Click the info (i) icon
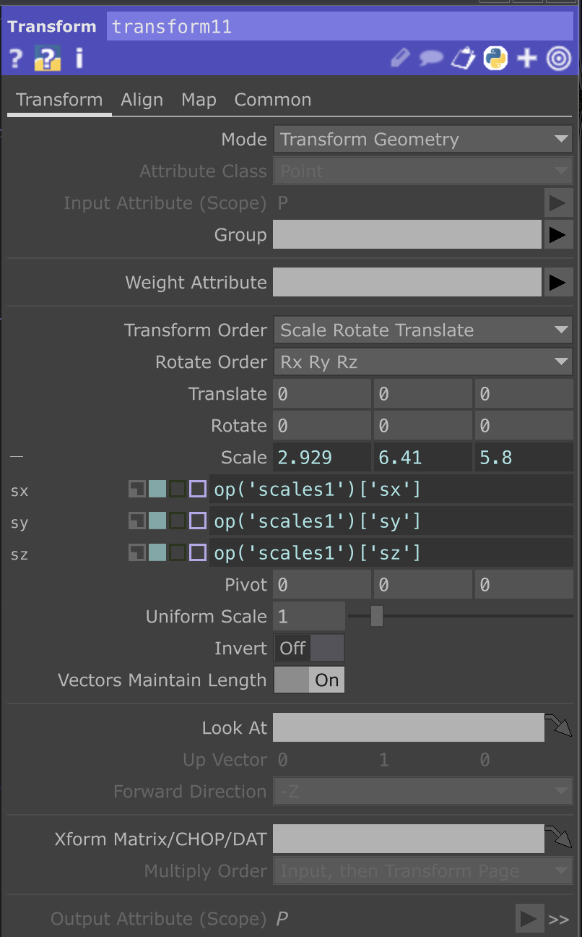Screen dimensions: 582x937 coord(79,59)
